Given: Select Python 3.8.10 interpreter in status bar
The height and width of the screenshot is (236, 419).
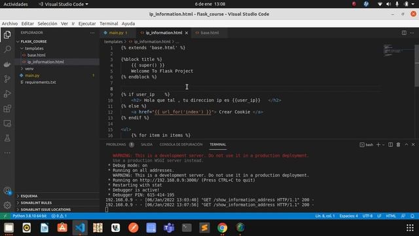Looking at the screenshot, I should (29, 216).
